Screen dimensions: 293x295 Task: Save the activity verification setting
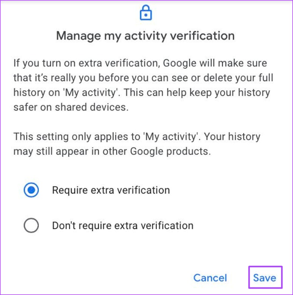tap(265, 278)
